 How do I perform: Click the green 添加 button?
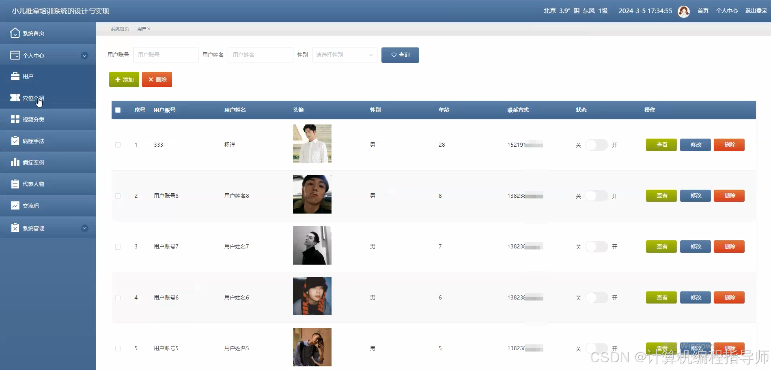click(124, 79)
